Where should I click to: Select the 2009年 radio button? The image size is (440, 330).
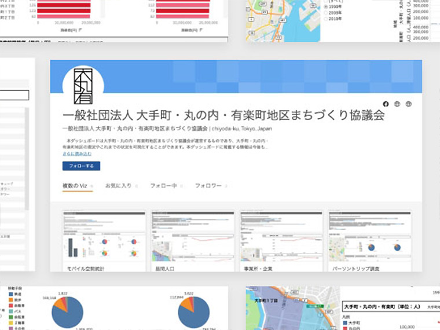(326, 13)
